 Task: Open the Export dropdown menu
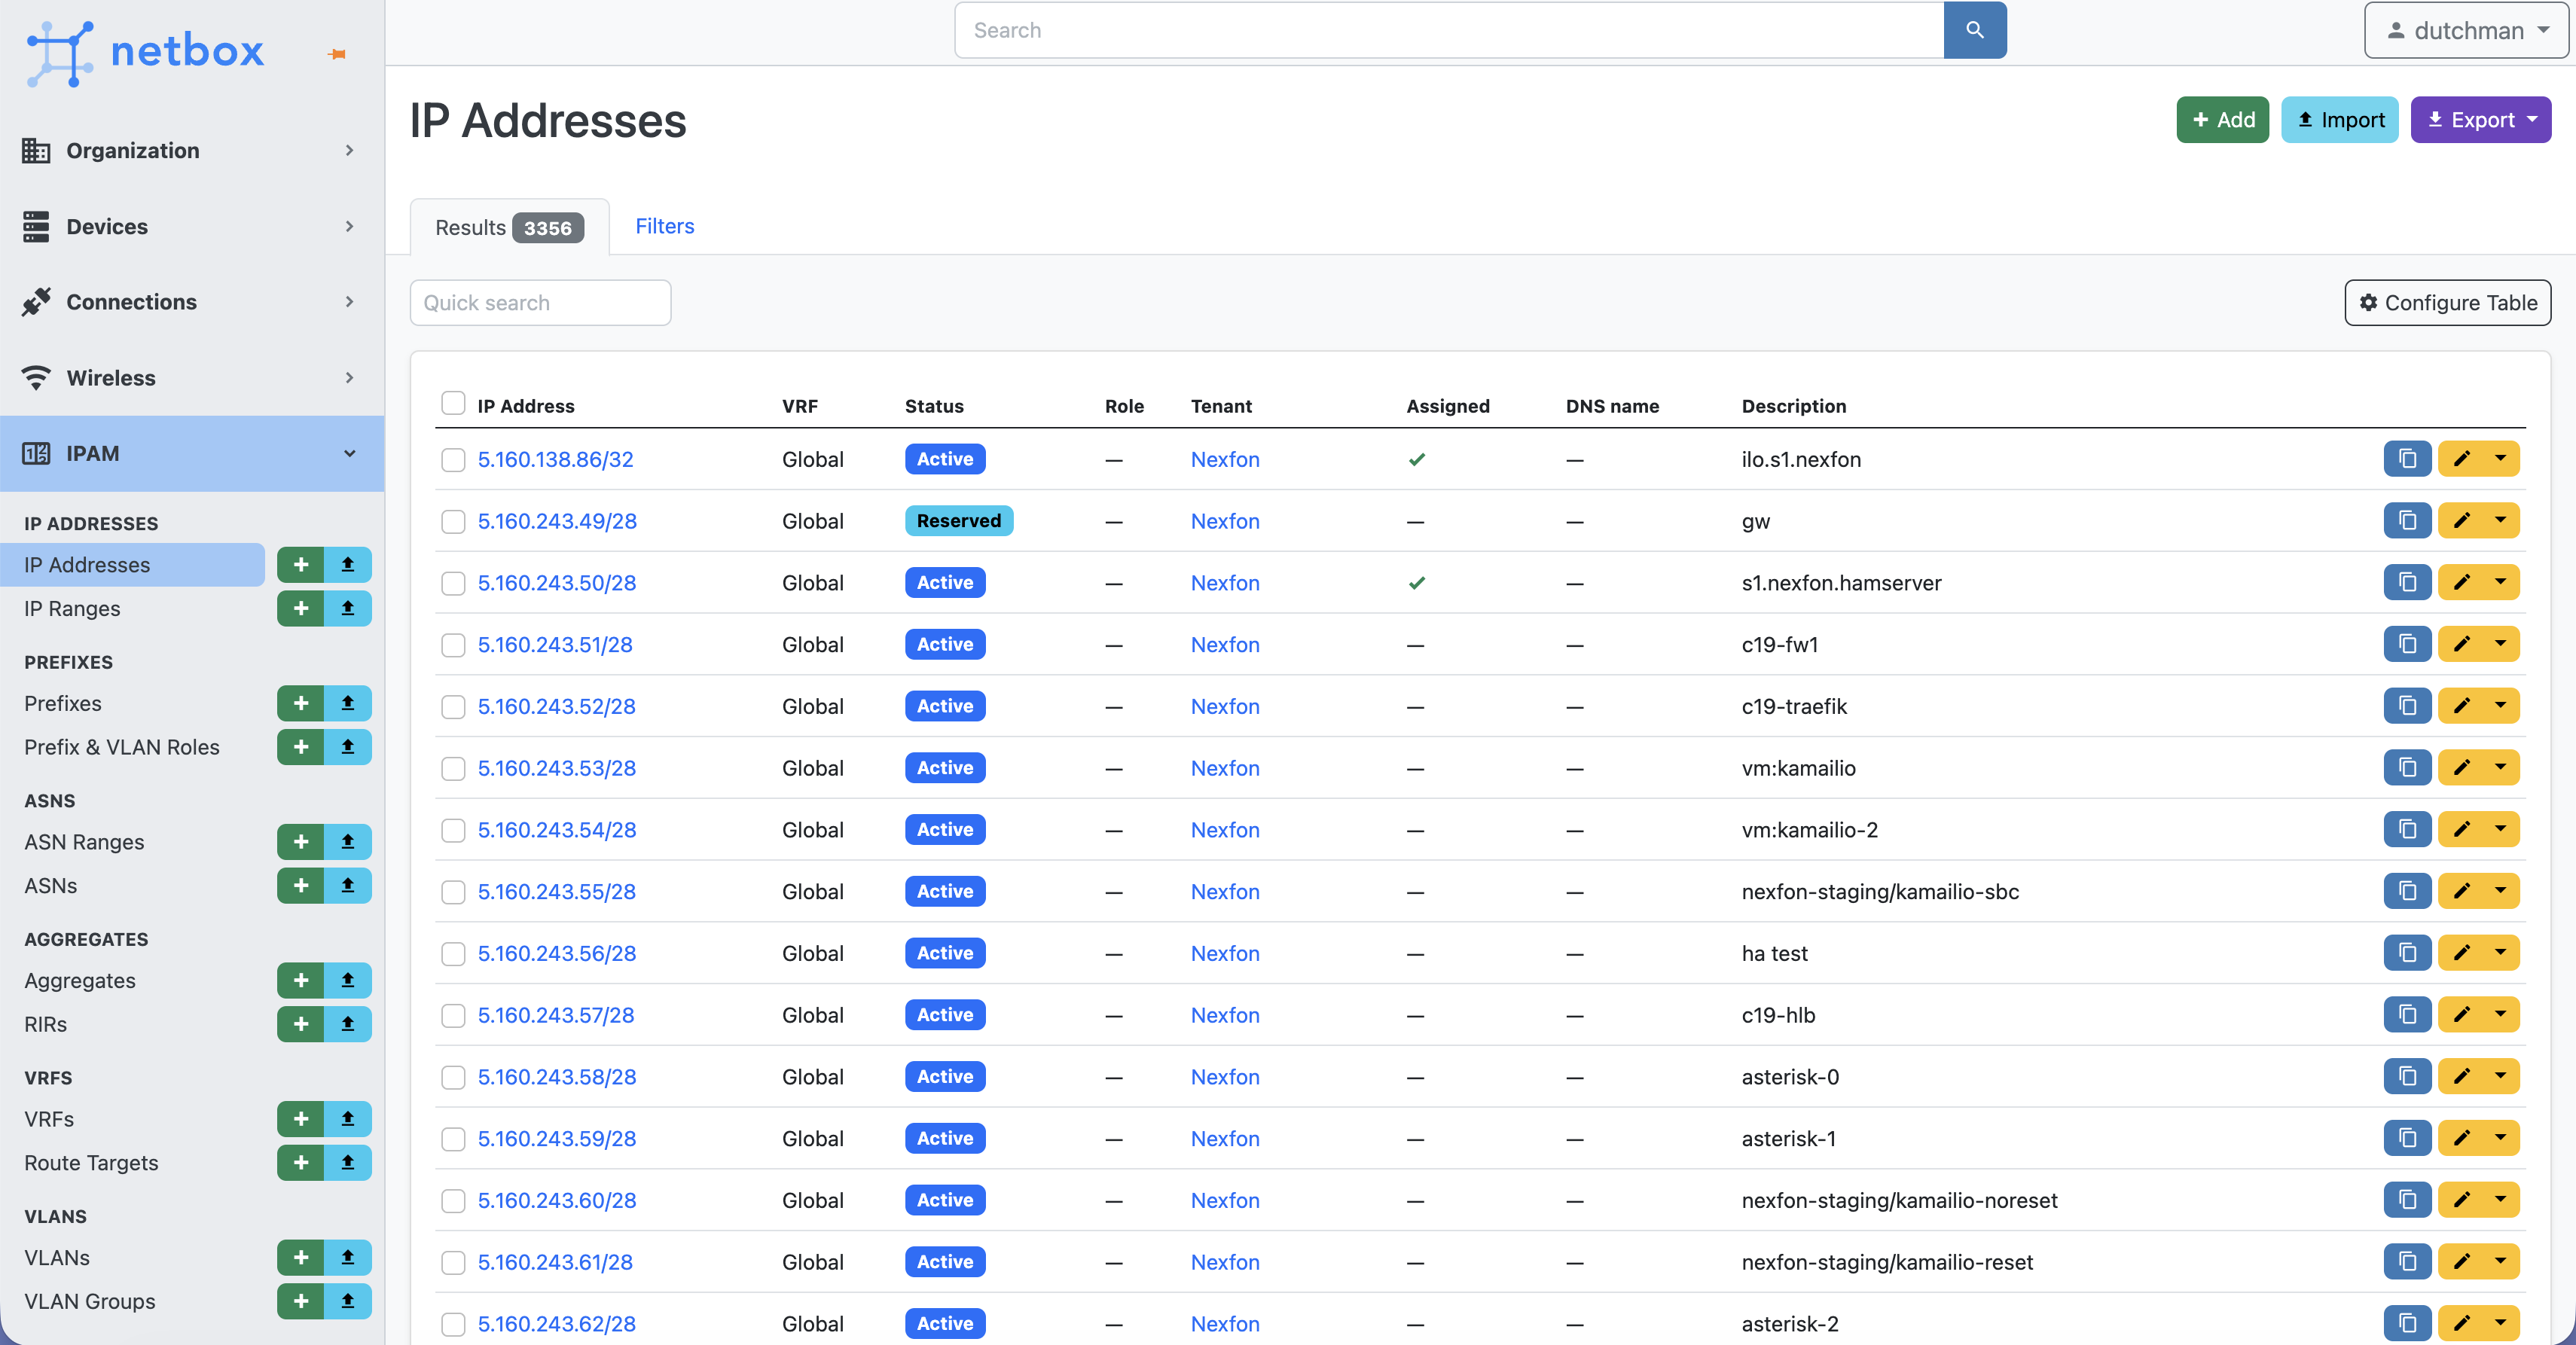(2480, 120)
